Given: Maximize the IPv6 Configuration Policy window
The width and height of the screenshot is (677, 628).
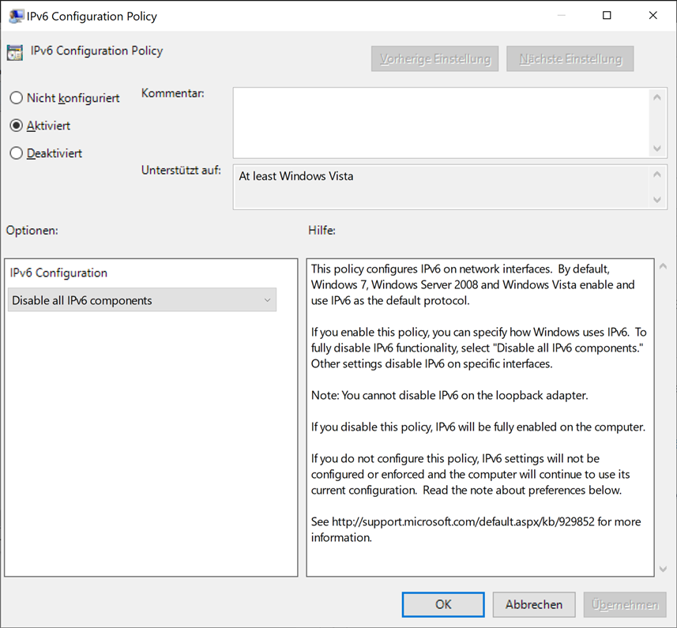Looking at the screenshot, I should click(x=607, y=16).
